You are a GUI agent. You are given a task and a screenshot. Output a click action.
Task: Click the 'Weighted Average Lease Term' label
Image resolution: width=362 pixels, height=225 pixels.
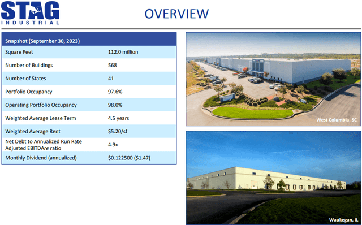click(x=40, y=118)
